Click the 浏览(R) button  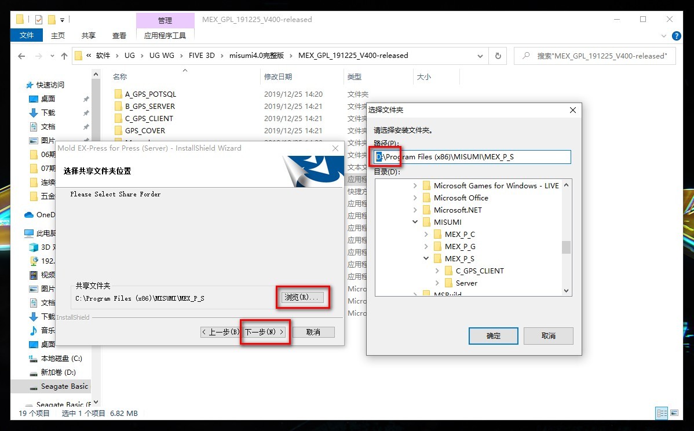(302, 297)
